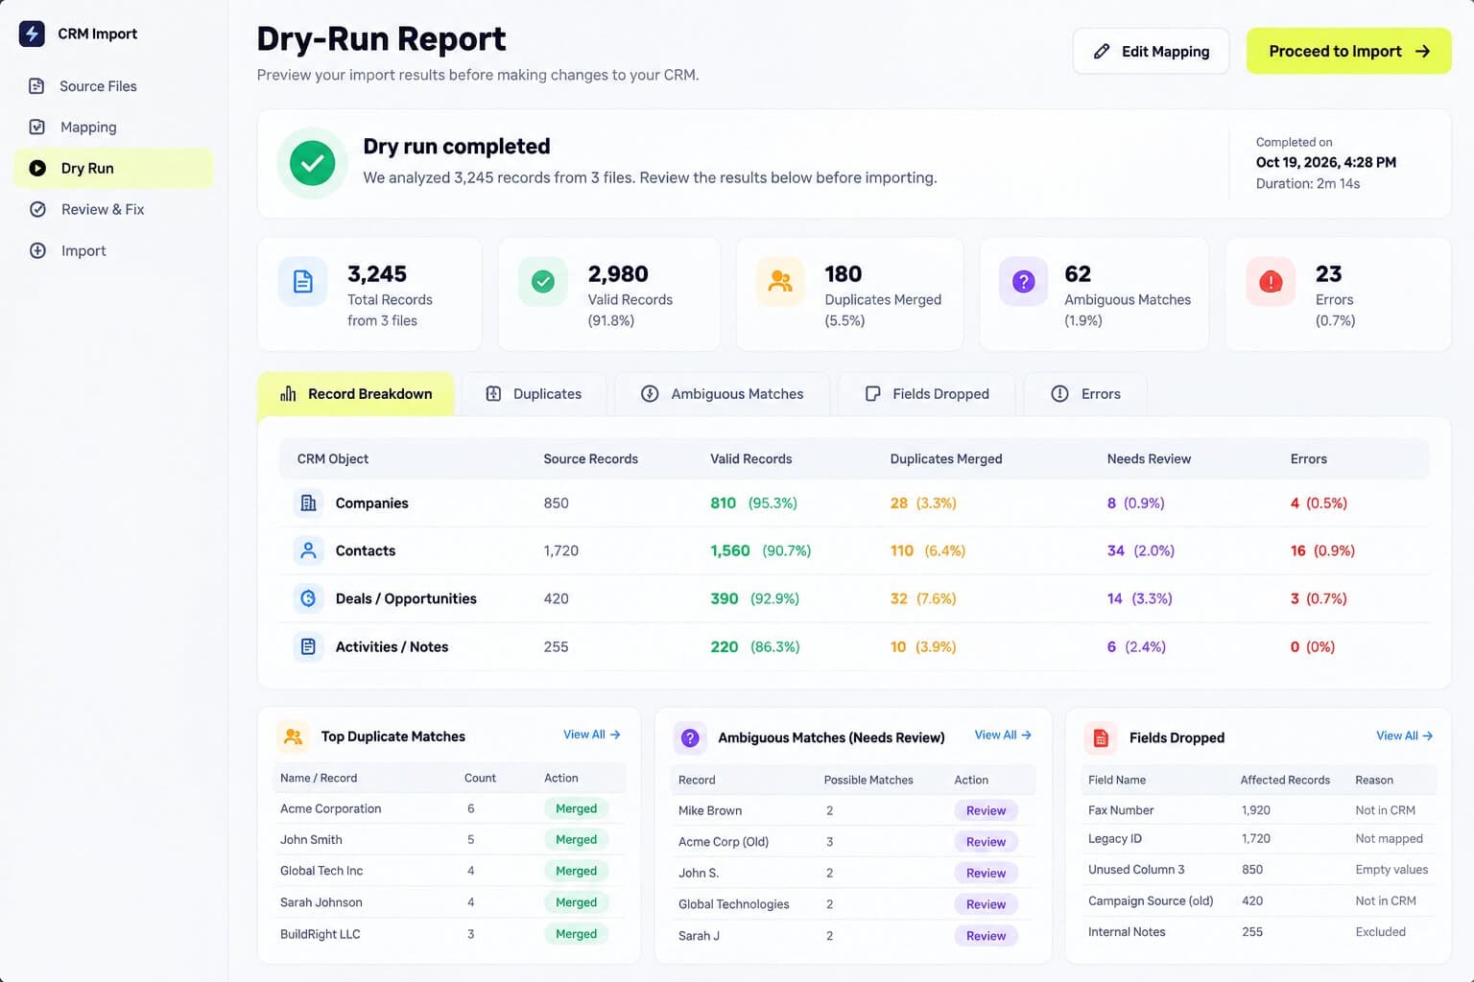The height and width of the screenshot is (982, 1474).
Task: Click the Top Duplicate Matches panel icon
Action: (x=293, y=736)
